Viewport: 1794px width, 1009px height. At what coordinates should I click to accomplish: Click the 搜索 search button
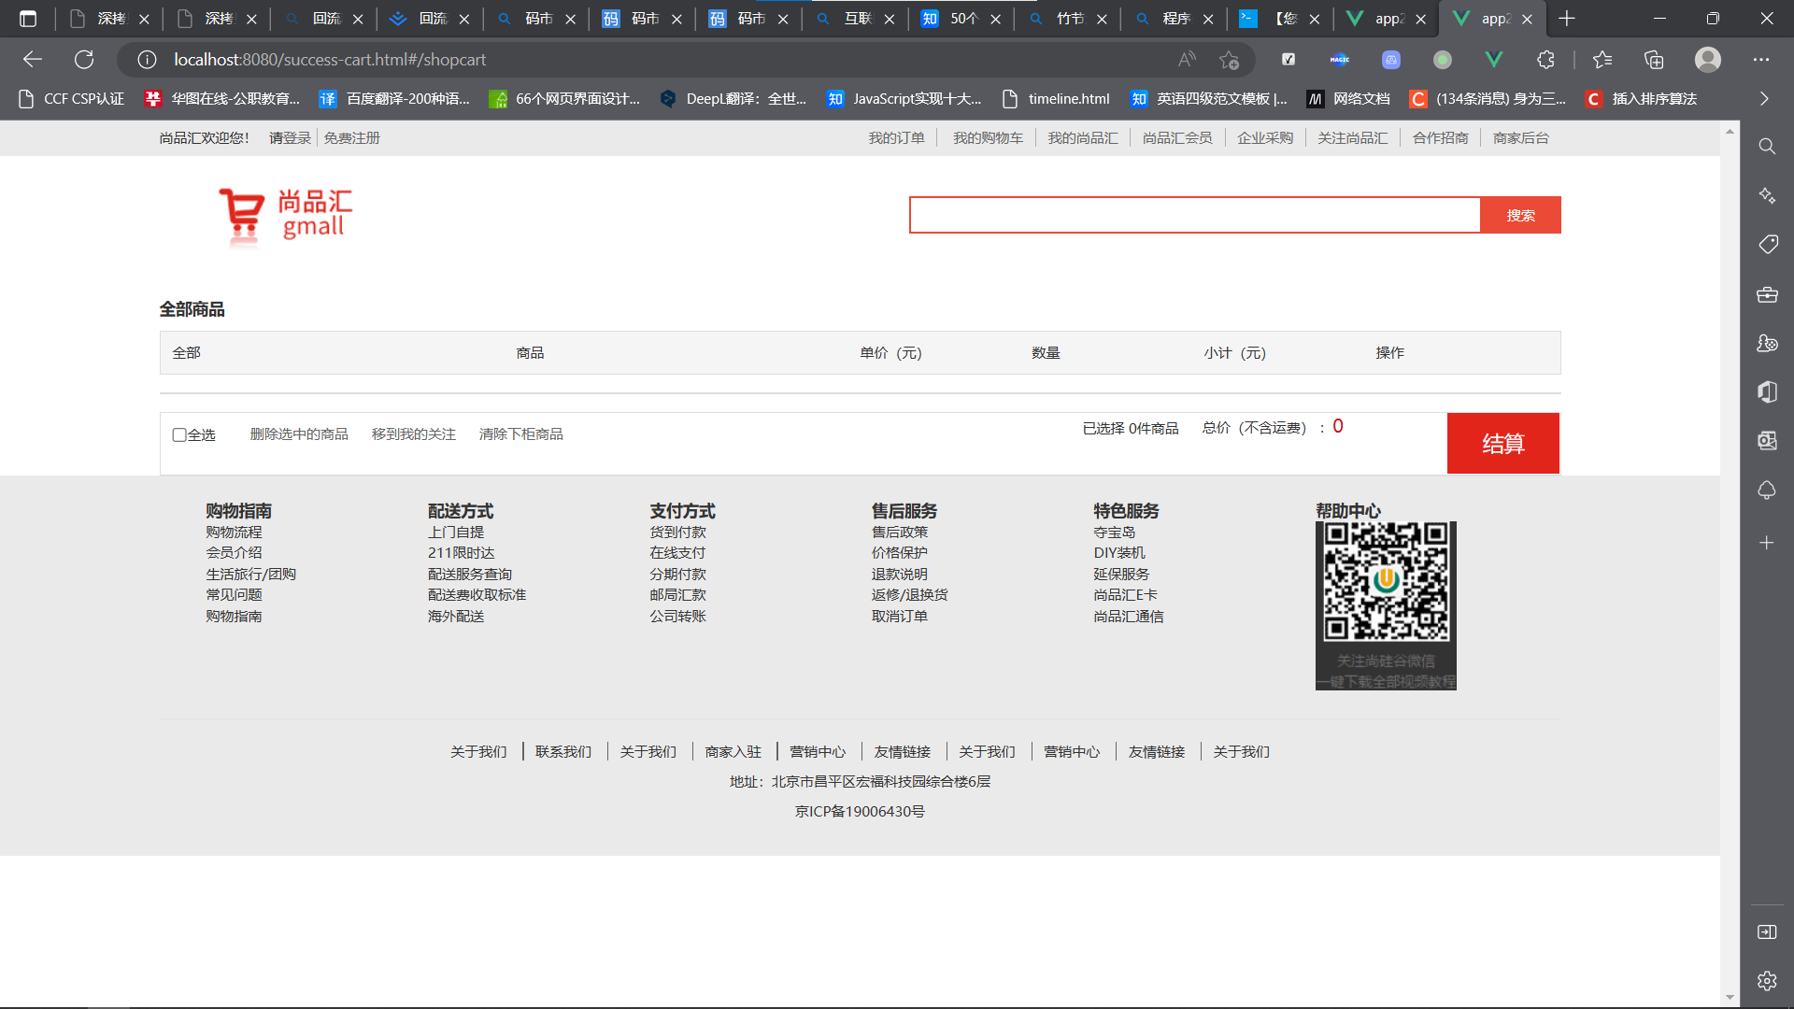(x=1520, y=215)
